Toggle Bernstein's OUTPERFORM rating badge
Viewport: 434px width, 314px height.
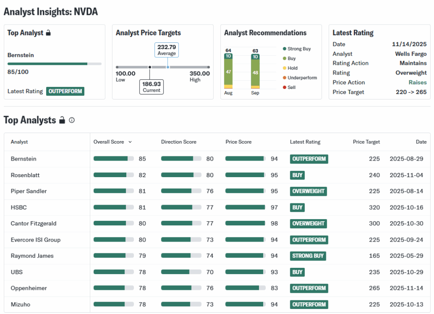click(309, 159)
